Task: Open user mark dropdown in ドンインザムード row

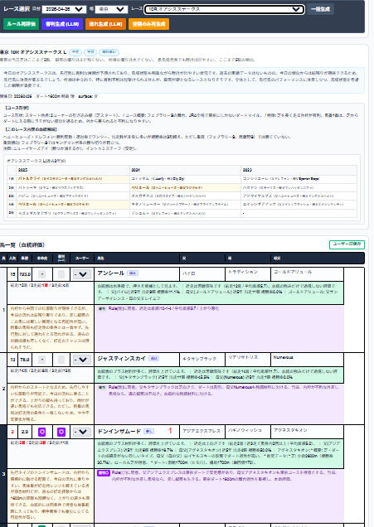Action: 80,432
